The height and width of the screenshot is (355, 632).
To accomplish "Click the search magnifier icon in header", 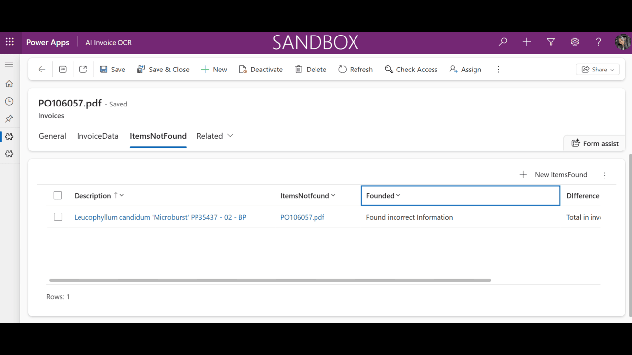I will [503, 42].
